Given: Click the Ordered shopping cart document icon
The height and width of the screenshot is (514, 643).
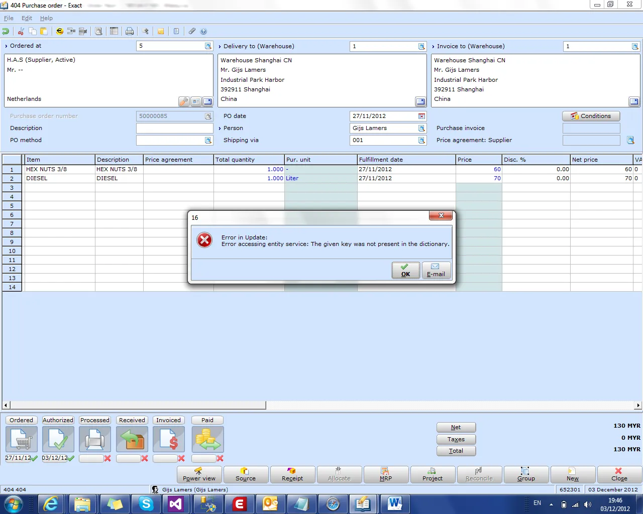Looking at the screenshot, I should (x=22, y=440).
